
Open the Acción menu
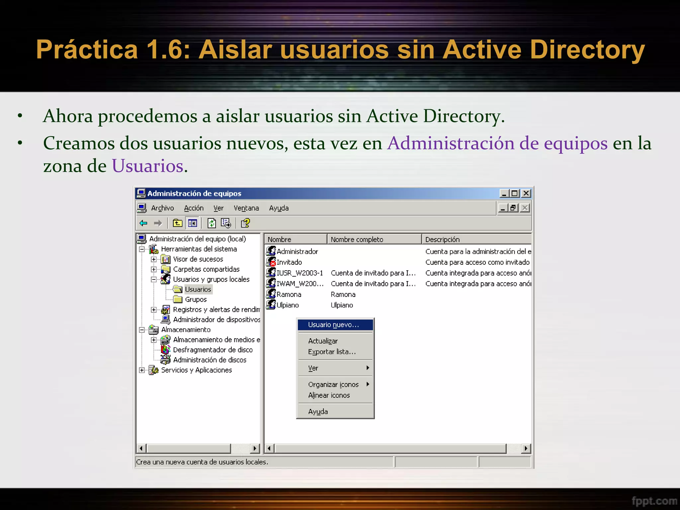click(194, 208)
